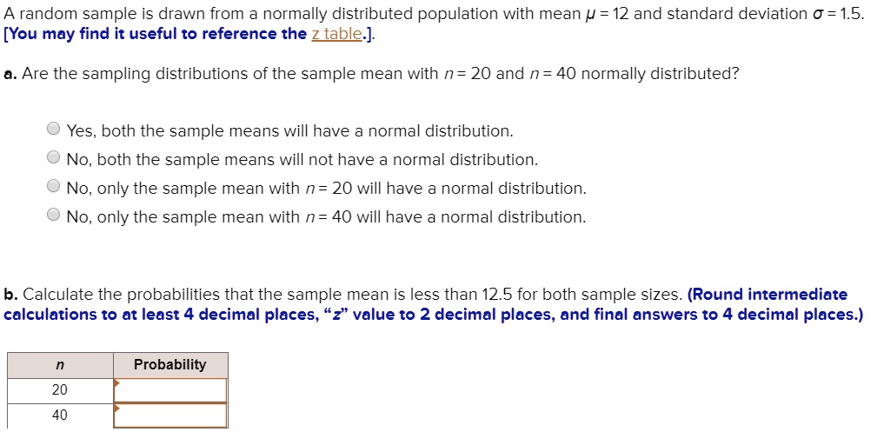
Task: Mark the radio button for only n = 40 normal
Action: [x=54, y=216]
